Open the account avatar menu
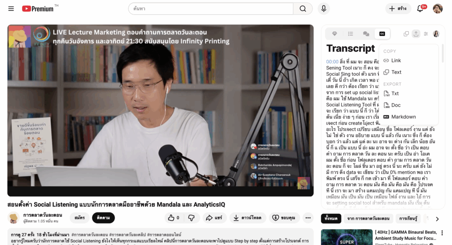Screen dimensions: 452x245 click(437, 9)
